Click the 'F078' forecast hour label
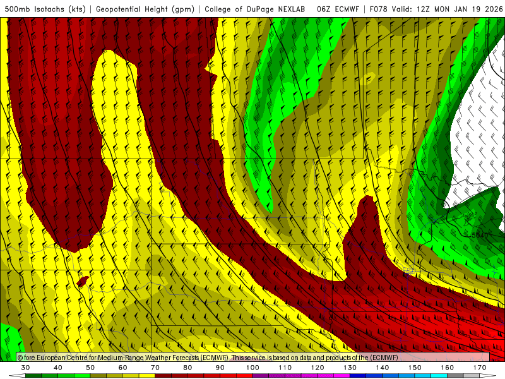The image size is (505, 379). pyautogui.click(x=379, y=9)
